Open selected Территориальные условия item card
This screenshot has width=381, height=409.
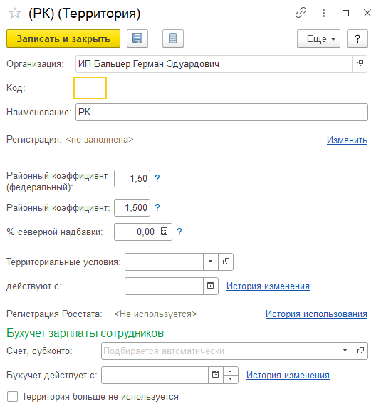coord(226,262)
